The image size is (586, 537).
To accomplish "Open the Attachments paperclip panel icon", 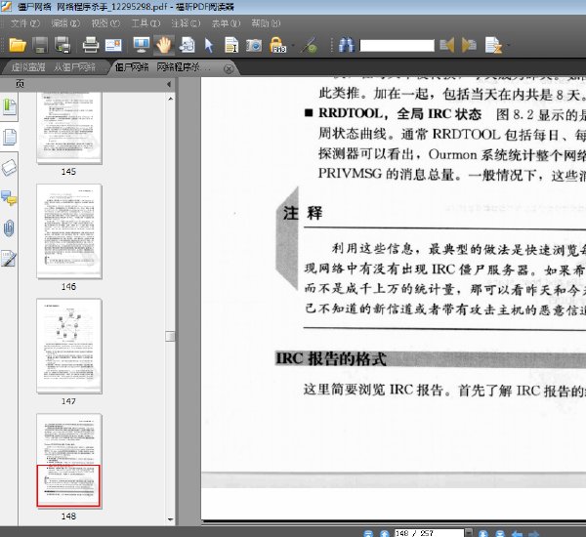I will tap(9, 227).
